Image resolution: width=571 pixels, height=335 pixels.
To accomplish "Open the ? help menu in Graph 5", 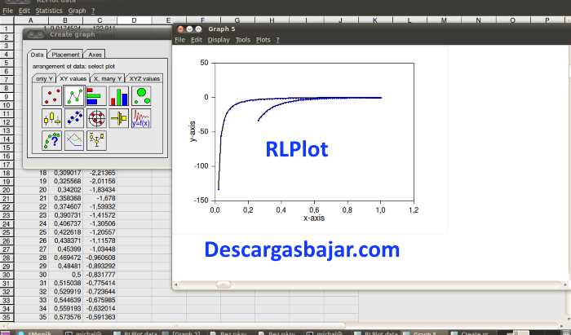I will pyautogui.click(x=277, y=40).
